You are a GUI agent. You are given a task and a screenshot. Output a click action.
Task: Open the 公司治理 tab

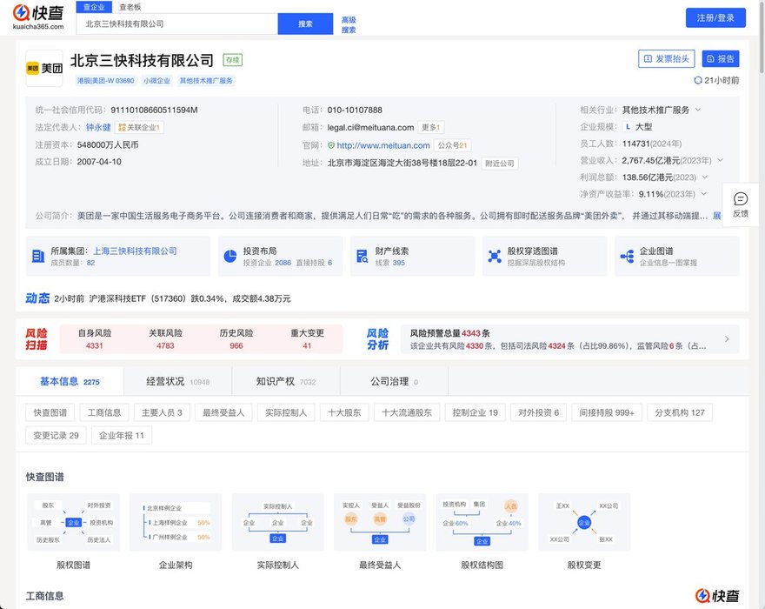[x=394, y=381]
